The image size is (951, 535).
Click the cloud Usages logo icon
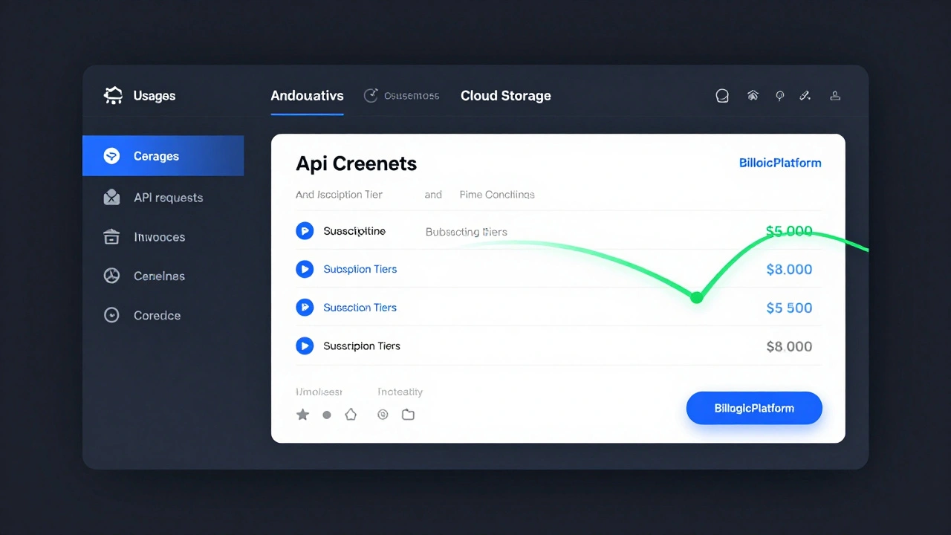[113, 96]
